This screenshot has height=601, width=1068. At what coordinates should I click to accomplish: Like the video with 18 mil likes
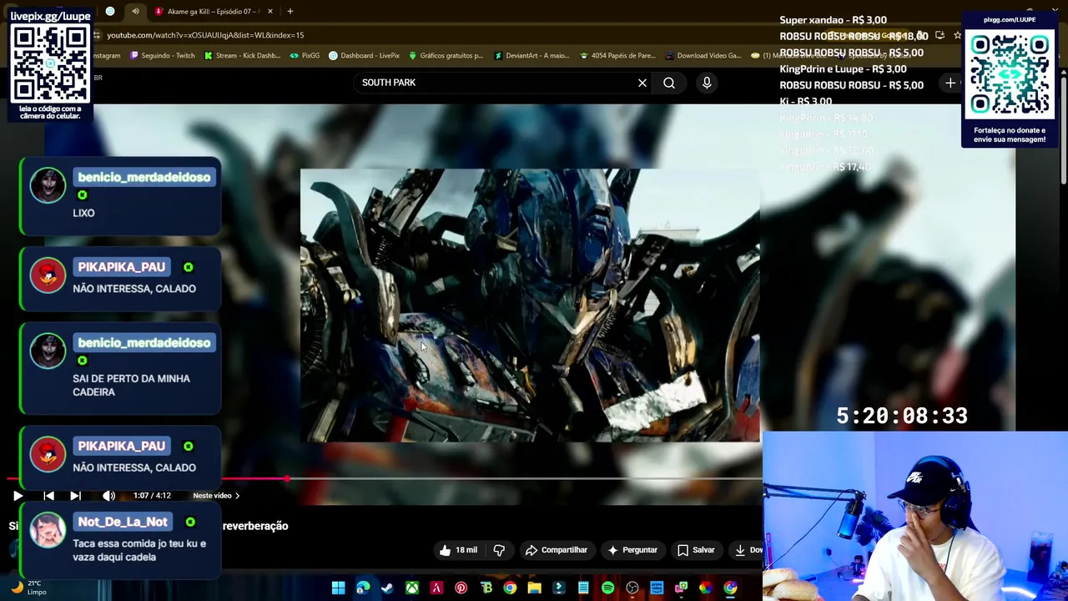pyautogui.click(x=458, y=550)
